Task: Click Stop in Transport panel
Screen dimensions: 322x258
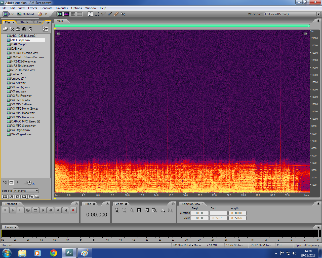Action: (5, 210)
